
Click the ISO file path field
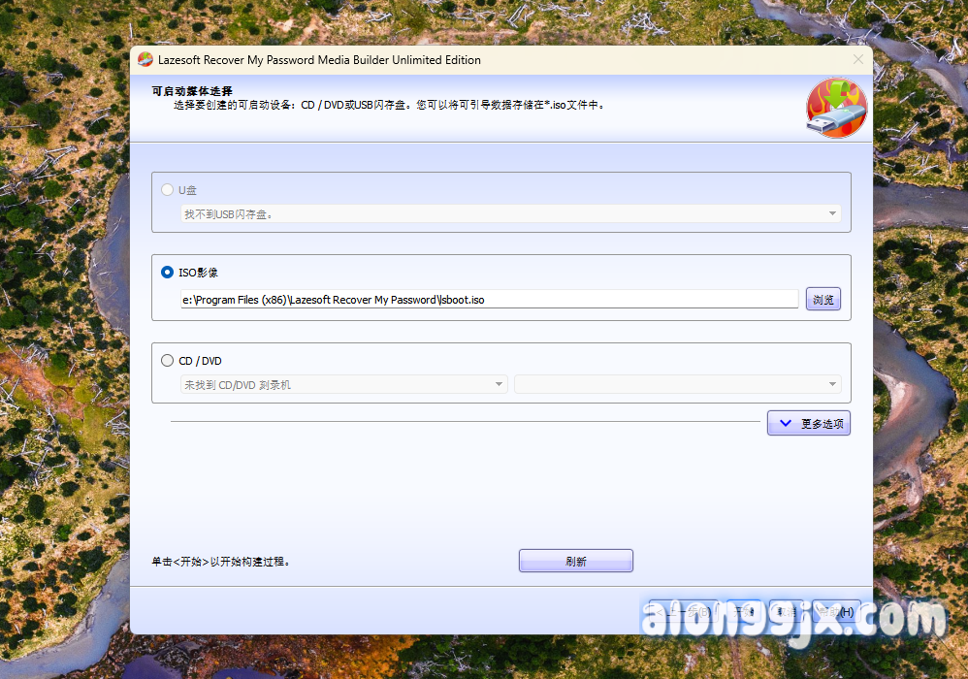tap(489, 300)
